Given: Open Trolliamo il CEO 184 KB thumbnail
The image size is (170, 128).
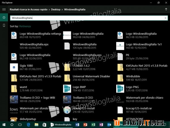Looking at the screenshot, I should pyautogui.click(x=67, y=99).
